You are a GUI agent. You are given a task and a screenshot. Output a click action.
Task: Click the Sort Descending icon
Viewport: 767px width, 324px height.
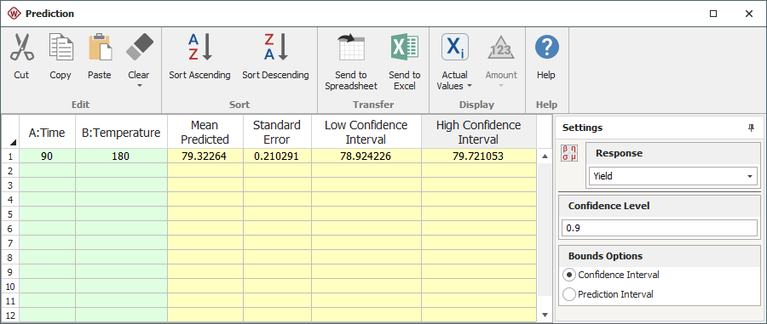276,48
